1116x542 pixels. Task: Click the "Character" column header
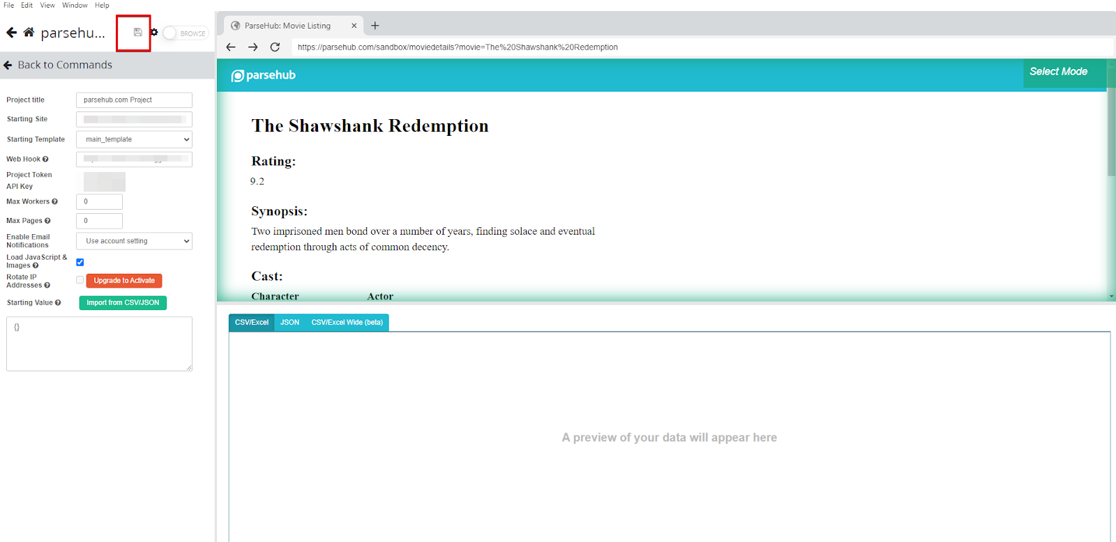point(275,296)
